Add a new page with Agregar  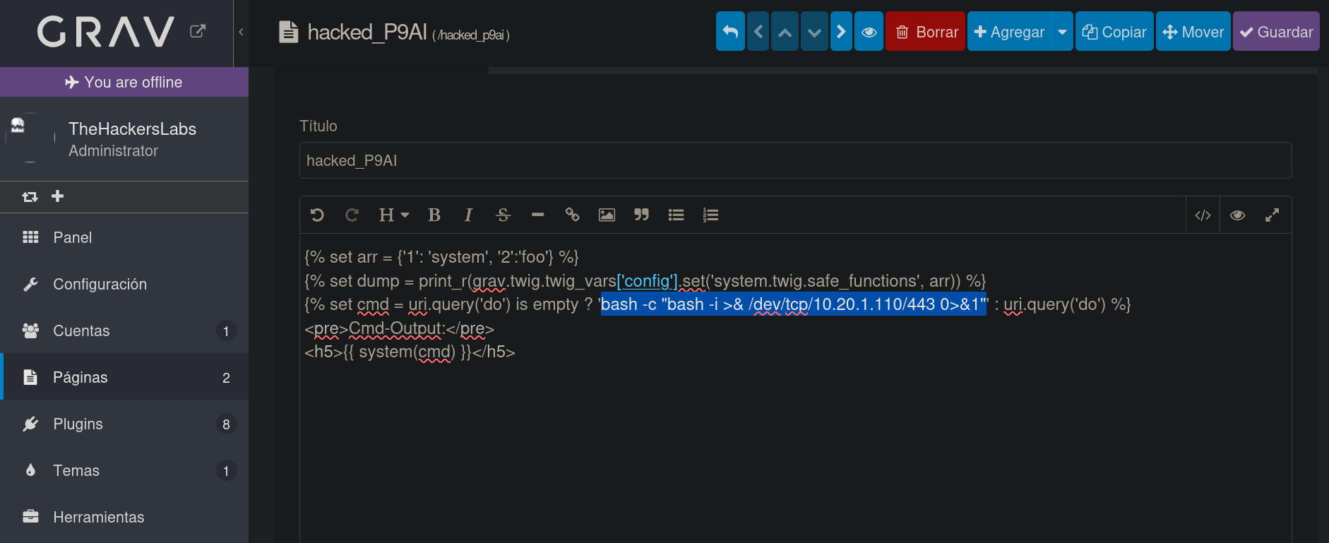1009,32
